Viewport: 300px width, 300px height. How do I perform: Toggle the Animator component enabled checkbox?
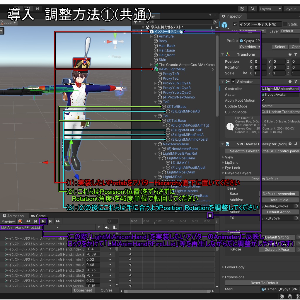(233, 81)
